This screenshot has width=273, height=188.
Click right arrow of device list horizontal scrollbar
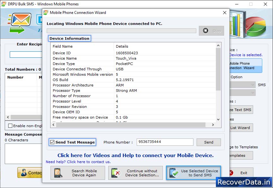[213, 125]
